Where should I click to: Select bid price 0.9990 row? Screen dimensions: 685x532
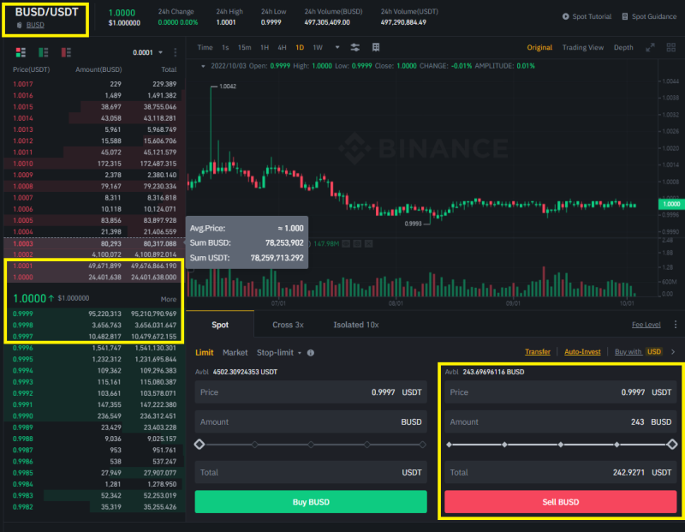94,415
